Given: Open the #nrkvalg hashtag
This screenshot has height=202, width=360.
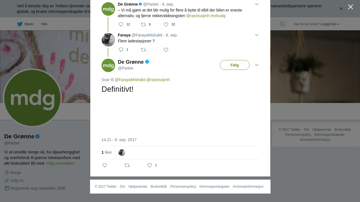Looking at the screenshot, I should coord(218,16).
